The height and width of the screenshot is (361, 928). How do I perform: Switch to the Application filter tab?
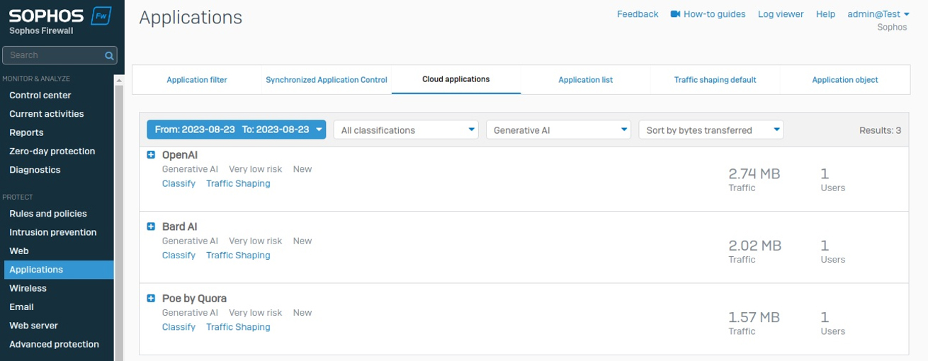tap(197, 80)
